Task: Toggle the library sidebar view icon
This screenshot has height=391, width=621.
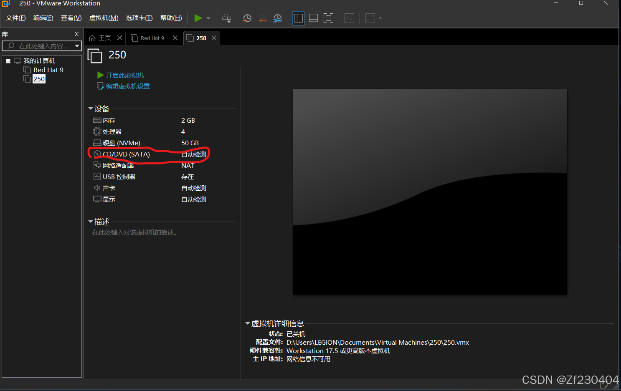Action: [x=298, y=18]
